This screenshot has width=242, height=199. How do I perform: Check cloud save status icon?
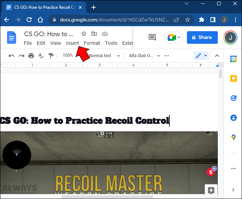coord(105,34)
